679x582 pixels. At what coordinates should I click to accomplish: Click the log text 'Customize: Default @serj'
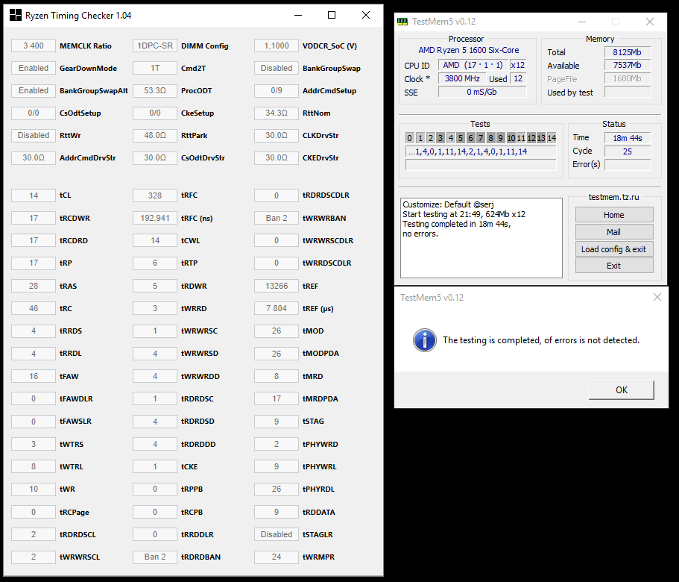click(x=448, y=204)
